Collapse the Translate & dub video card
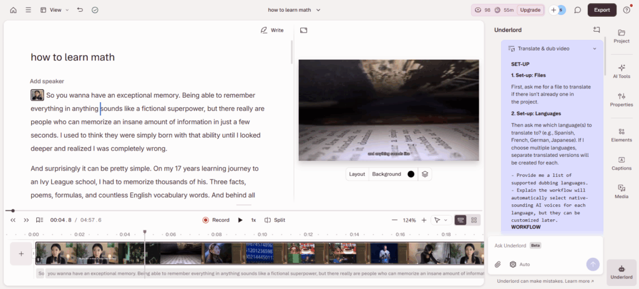This screenshot has width=639, height=289. pos(595,49)
